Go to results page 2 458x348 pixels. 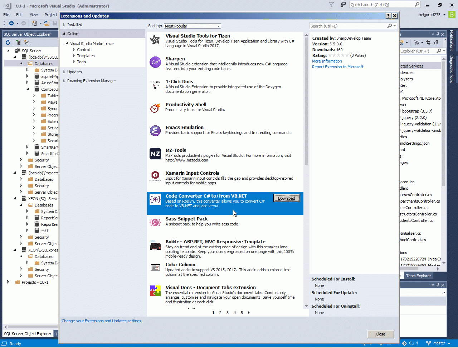point(220,313)
